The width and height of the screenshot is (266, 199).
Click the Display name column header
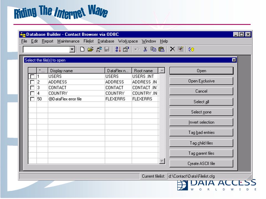(76, 70)
